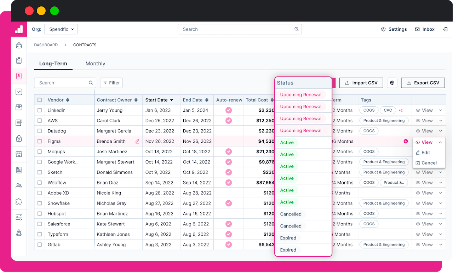Click the Export CSV button
This screenshot has height=272, width=453.
[x=423, y=83]
